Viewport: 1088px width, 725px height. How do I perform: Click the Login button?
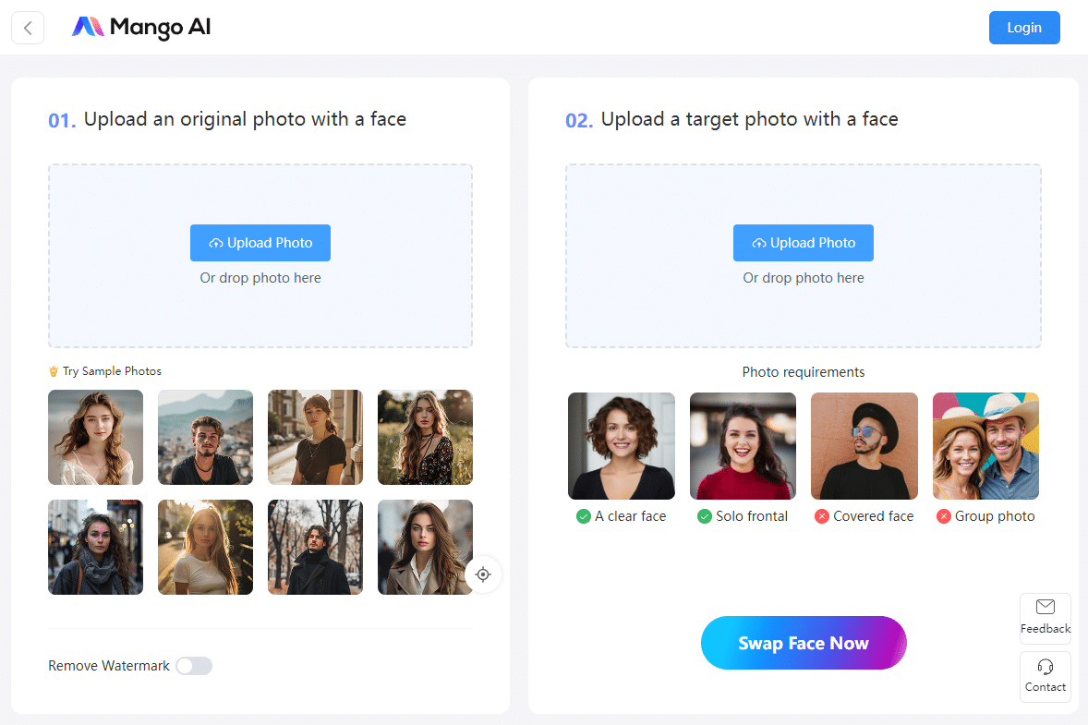[1024, 27]
